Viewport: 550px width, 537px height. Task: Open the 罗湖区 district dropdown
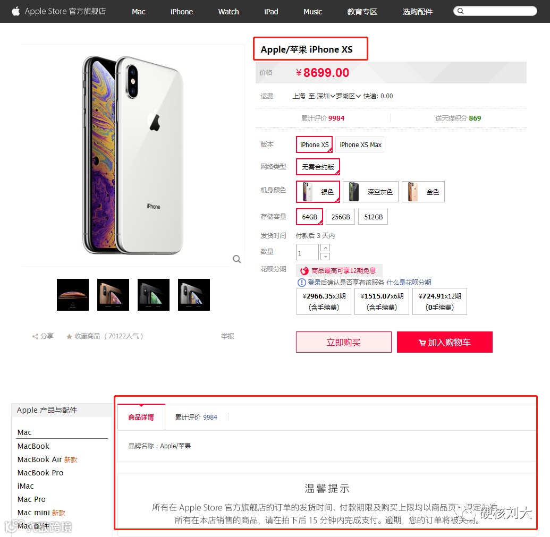point(348,96)
